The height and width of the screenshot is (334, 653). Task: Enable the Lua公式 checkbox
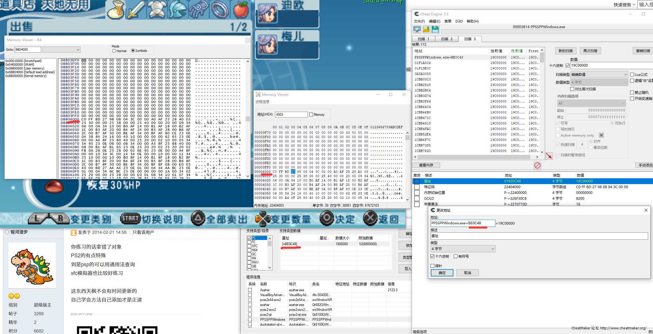coord(632,75)
